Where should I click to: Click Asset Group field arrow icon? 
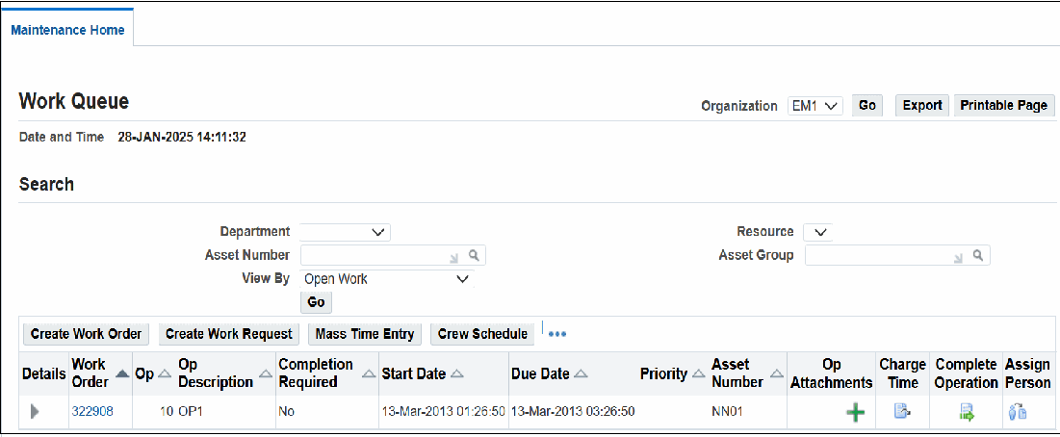958,257
